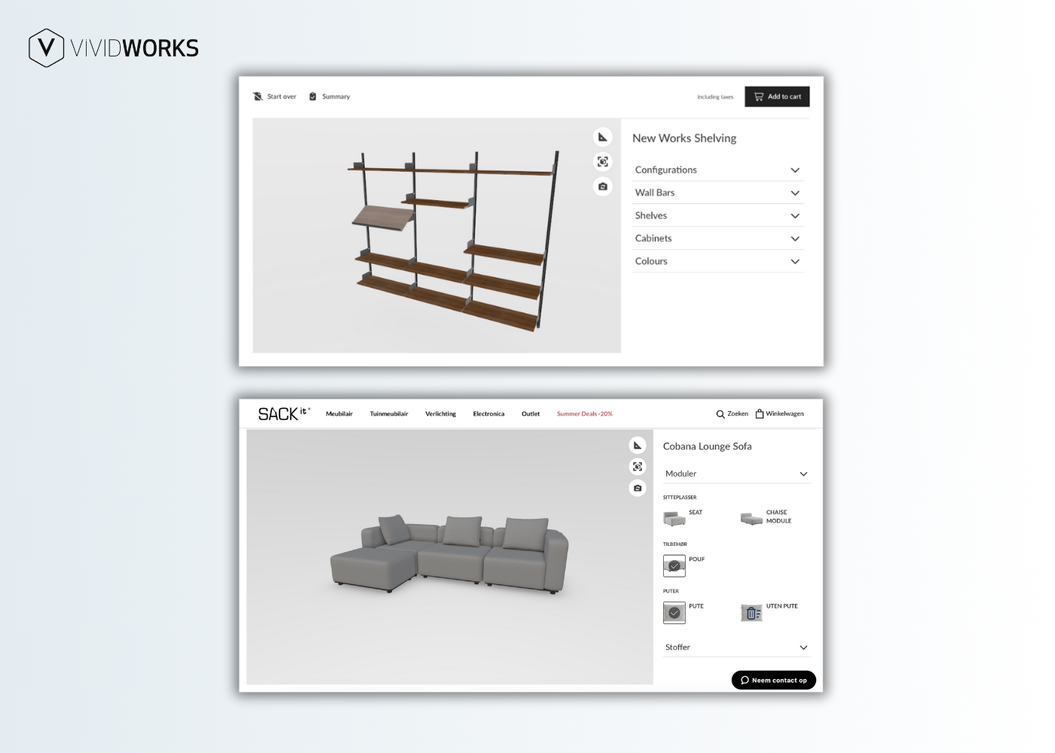Click the Zoeken text link

(x=738, y=413)
